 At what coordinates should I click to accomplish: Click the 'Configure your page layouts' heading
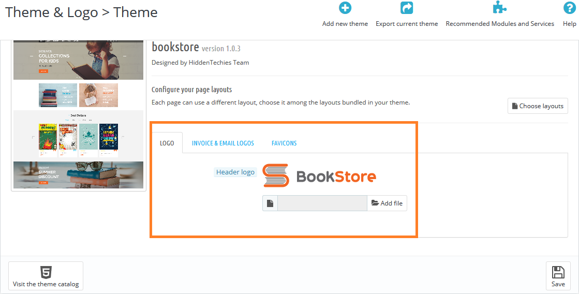191,90
